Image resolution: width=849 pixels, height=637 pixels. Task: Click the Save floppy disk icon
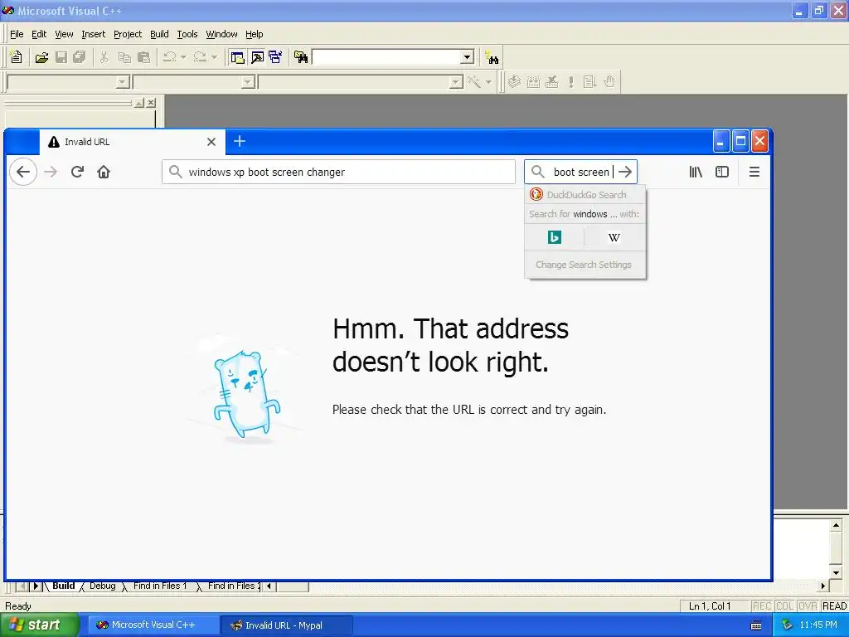61,57
